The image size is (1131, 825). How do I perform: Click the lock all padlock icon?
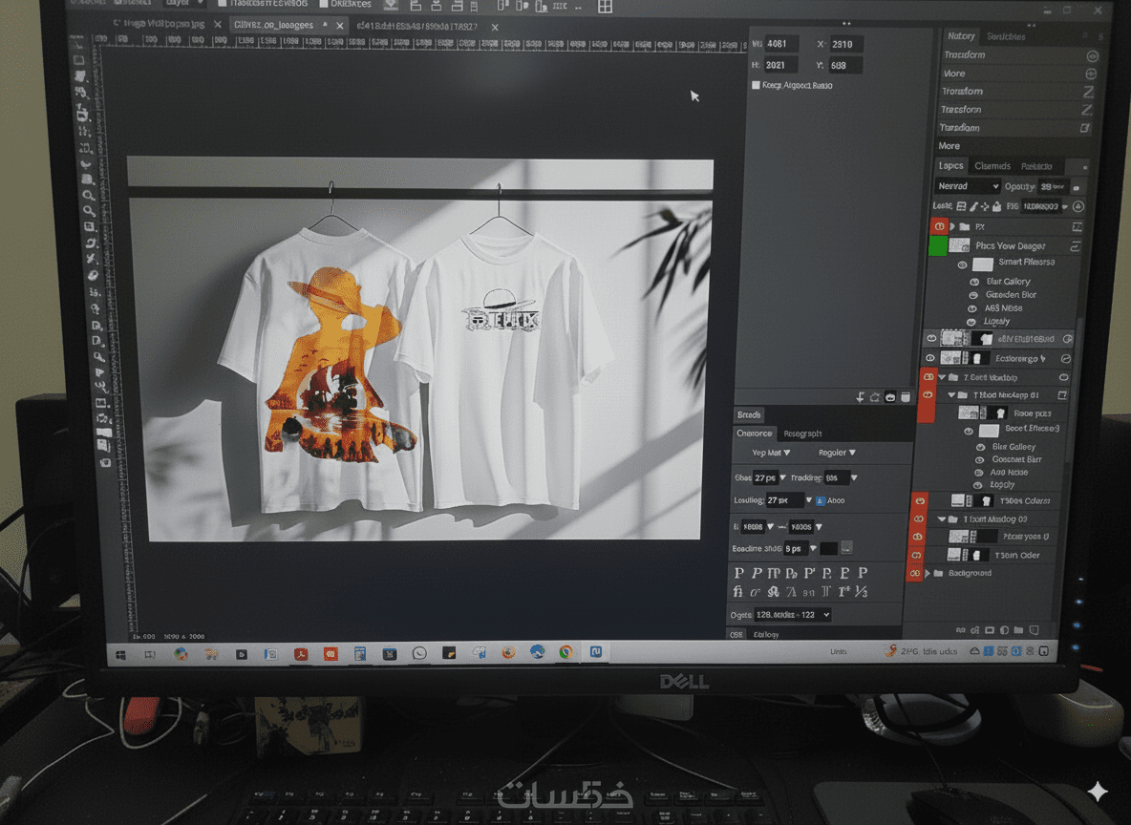[996, 206]
